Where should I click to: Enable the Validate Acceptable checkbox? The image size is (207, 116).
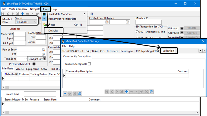pos(89,64)
